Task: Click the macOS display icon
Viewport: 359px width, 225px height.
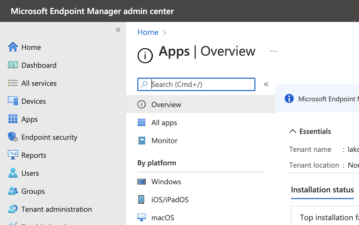Action: (x=142, y=217)
